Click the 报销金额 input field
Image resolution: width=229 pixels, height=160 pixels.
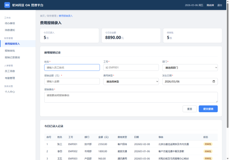pos(72,81)
